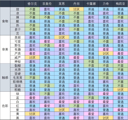Click the 凉 row label
Image resolution: width=128 pixels, height=120 pixels.
tap(18, 13)
